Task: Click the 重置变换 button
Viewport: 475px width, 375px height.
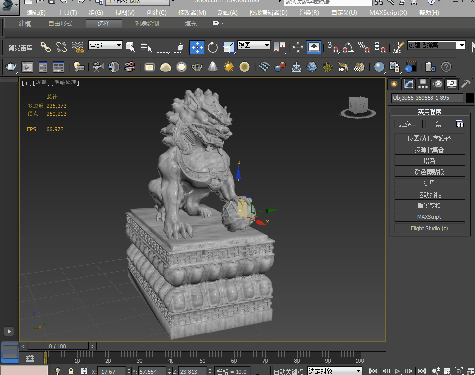Action: [x=429, y=206]
